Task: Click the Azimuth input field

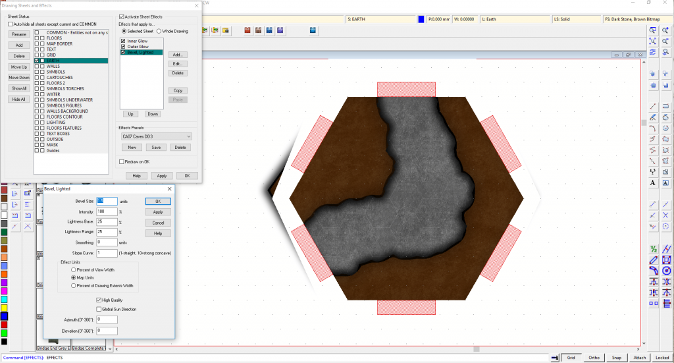Action: [107, 320]
